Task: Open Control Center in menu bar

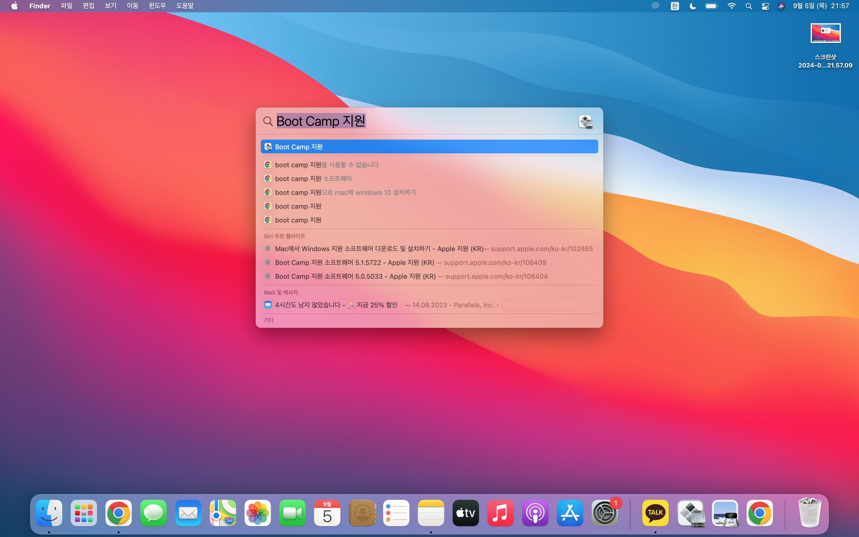Action: pos(765,6)
